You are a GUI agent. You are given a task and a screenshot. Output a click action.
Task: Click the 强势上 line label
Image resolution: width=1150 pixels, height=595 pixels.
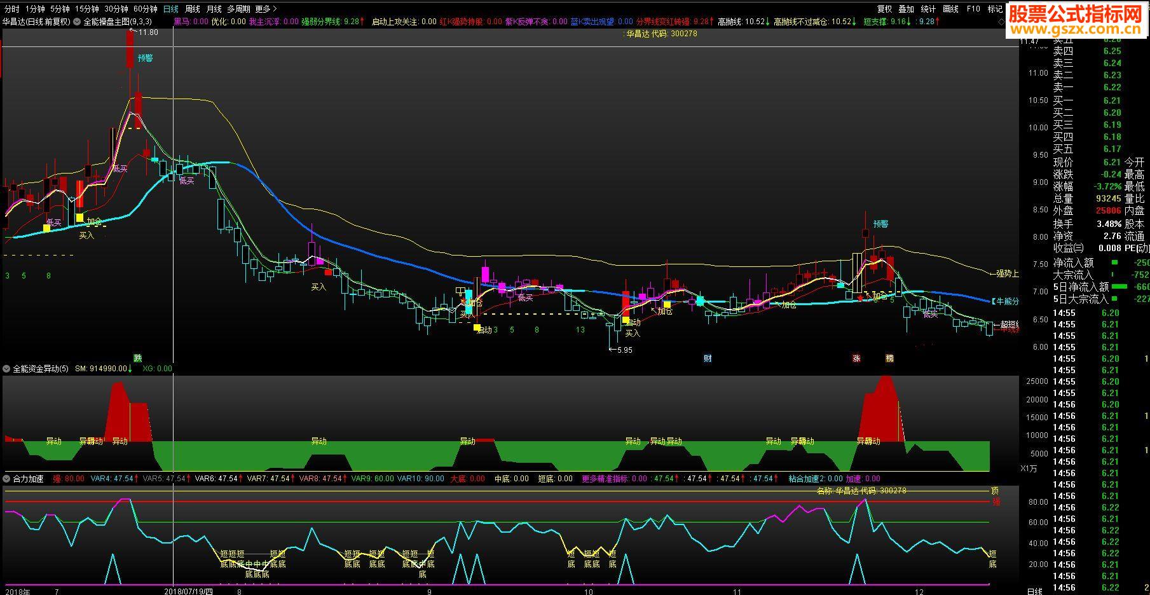(1005, 274)
